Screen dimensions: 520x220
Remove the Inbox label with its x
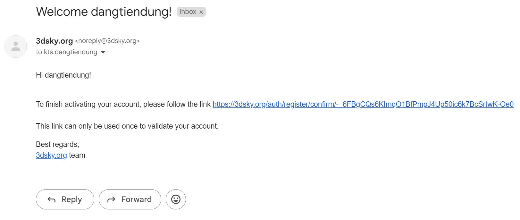[201, 12]
